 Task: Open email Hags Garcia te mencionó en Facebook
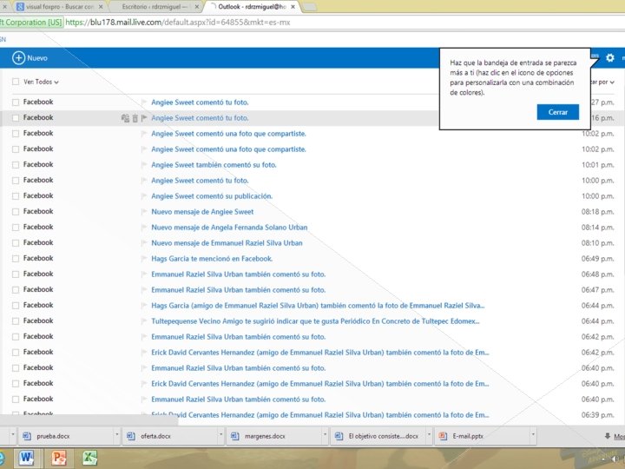click(x=212, y=259)
